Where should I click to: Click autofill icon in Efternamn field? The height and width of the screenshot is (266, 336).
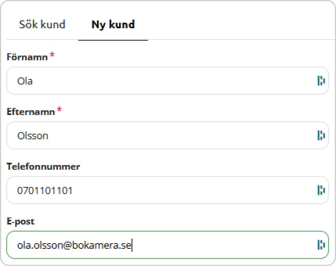point(321,135)
